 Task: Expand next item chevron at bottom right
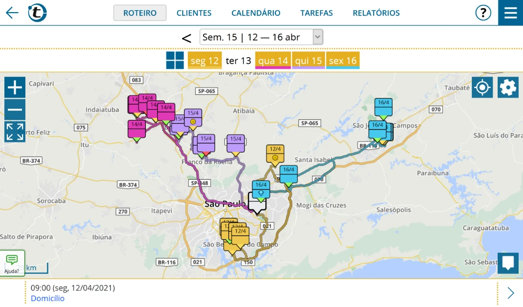click(x=510, y=293)
